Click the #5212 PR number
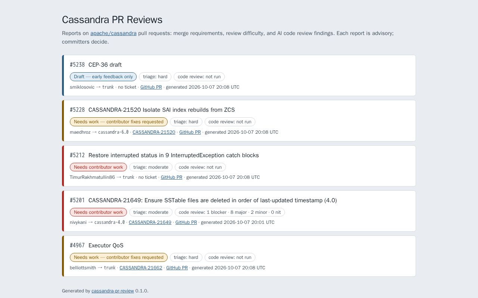 click(x=77, y=155)
